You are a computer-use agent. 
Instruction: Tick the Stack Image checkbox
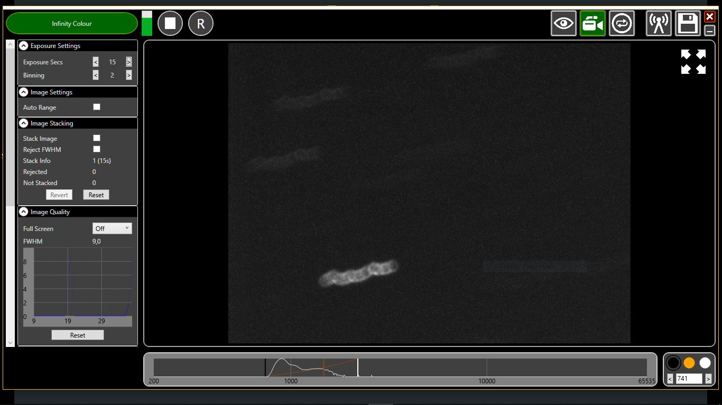[x=97, y=138]
